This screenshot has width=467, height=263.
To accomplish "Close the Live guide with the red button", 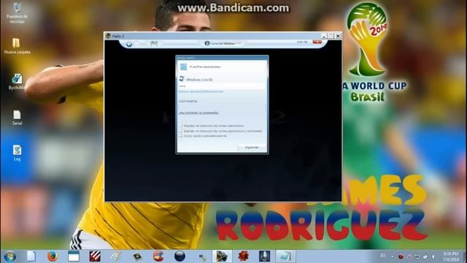I will coord(317,42).
